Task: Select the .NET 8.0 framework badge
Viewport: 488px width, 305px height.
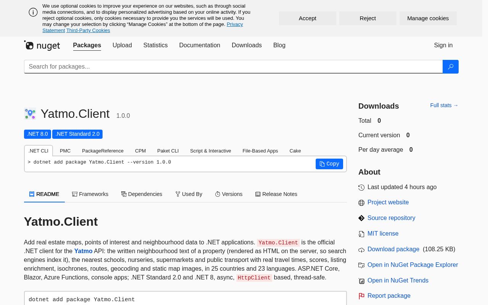Action: [37, 134]
